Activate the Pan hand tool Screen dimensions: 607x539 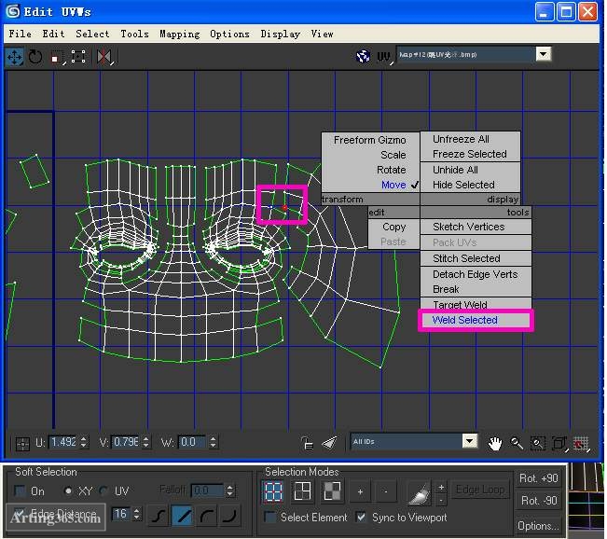pos(495,442)
